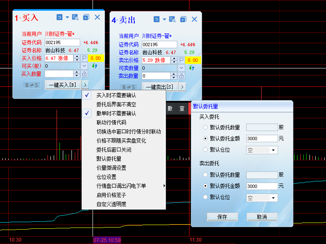Select 默认仓位 radio under 卖出委托
The height and width of the screenshot is (244, 326).
[205, 197]
